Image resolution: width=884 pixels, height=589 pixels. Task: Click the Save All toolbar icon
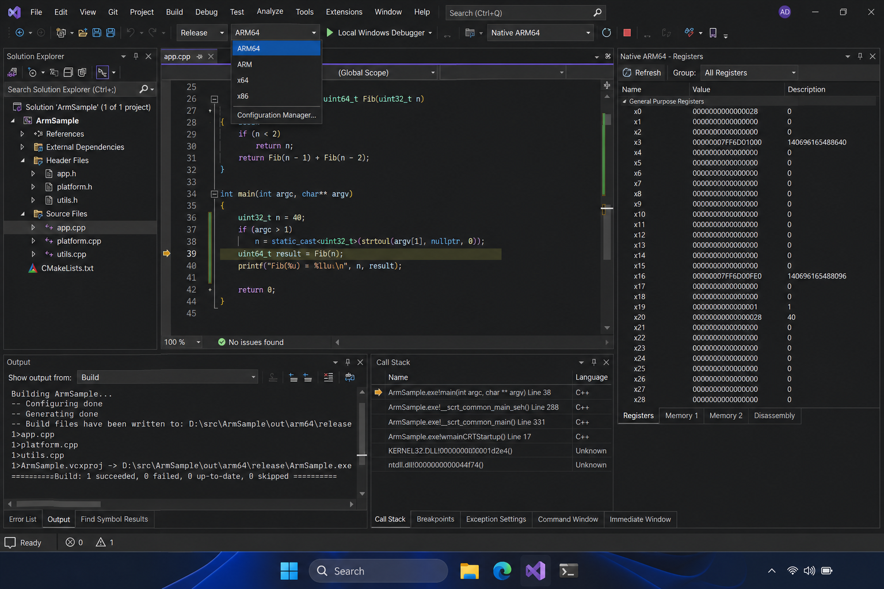(x=110, y=33)
